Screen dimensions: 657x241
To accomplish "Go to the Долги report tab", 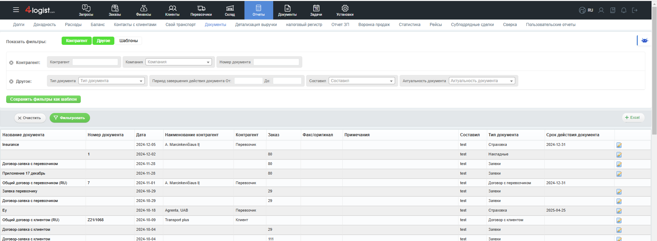I will pos(19,25).
